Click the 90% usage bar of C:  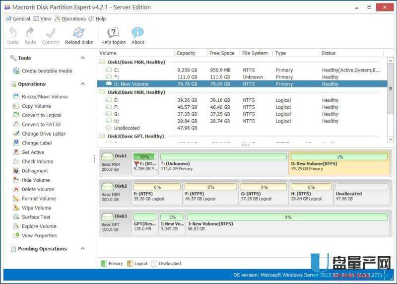pos(144,157)
